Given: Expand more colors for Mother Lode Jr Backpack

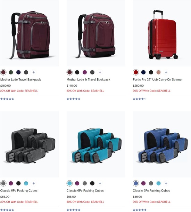Looking at the screenshot, I should click(100, 72).
